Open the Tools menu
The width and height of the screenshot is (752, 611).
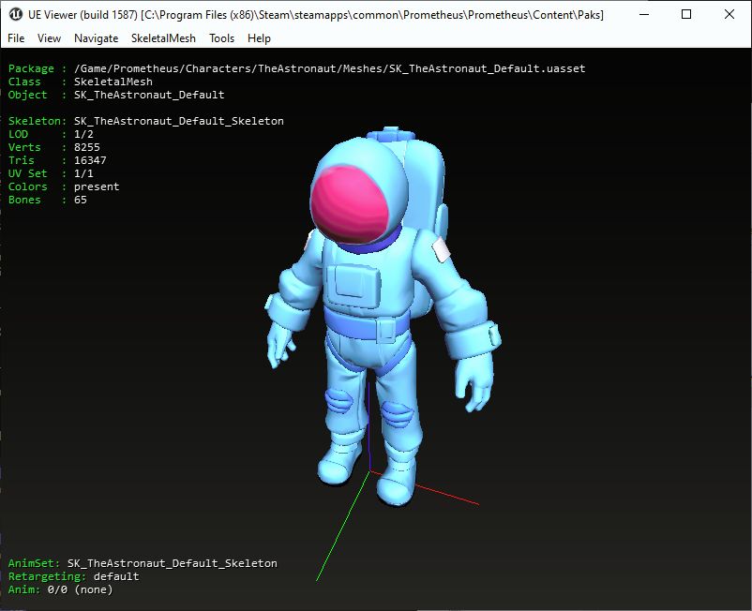pos(222,38)
